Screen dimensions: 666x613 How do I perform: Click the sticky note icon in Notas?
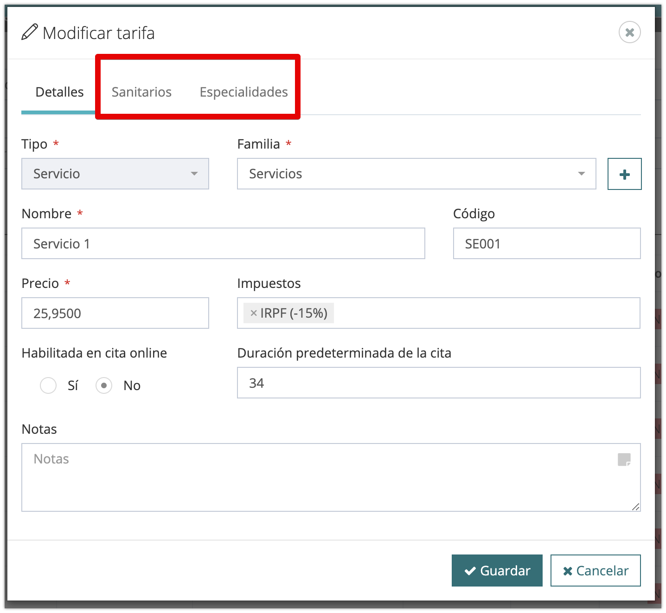(624, 460)
